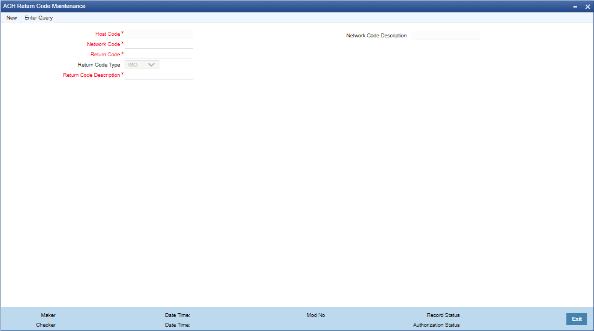Minimize the ACH Return Code Maintenance window
Viewport: 594px width, 331px height.
(x=575, y=6)
